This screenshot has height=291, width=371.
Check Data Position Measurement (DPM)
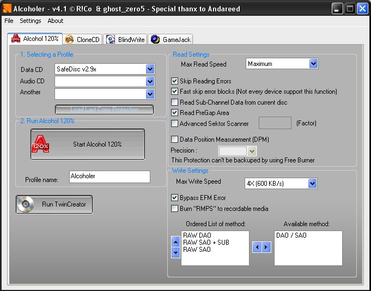(x=174, y=140)
